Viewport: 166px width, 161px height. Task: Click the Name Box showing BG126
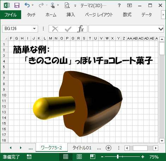[x=17, y=29]
